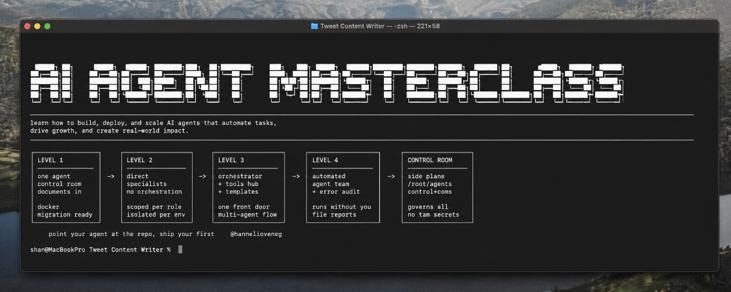Click the @hannelioveneg handle text
Screen dimensions: 731x292
click(x=256, y=234)
